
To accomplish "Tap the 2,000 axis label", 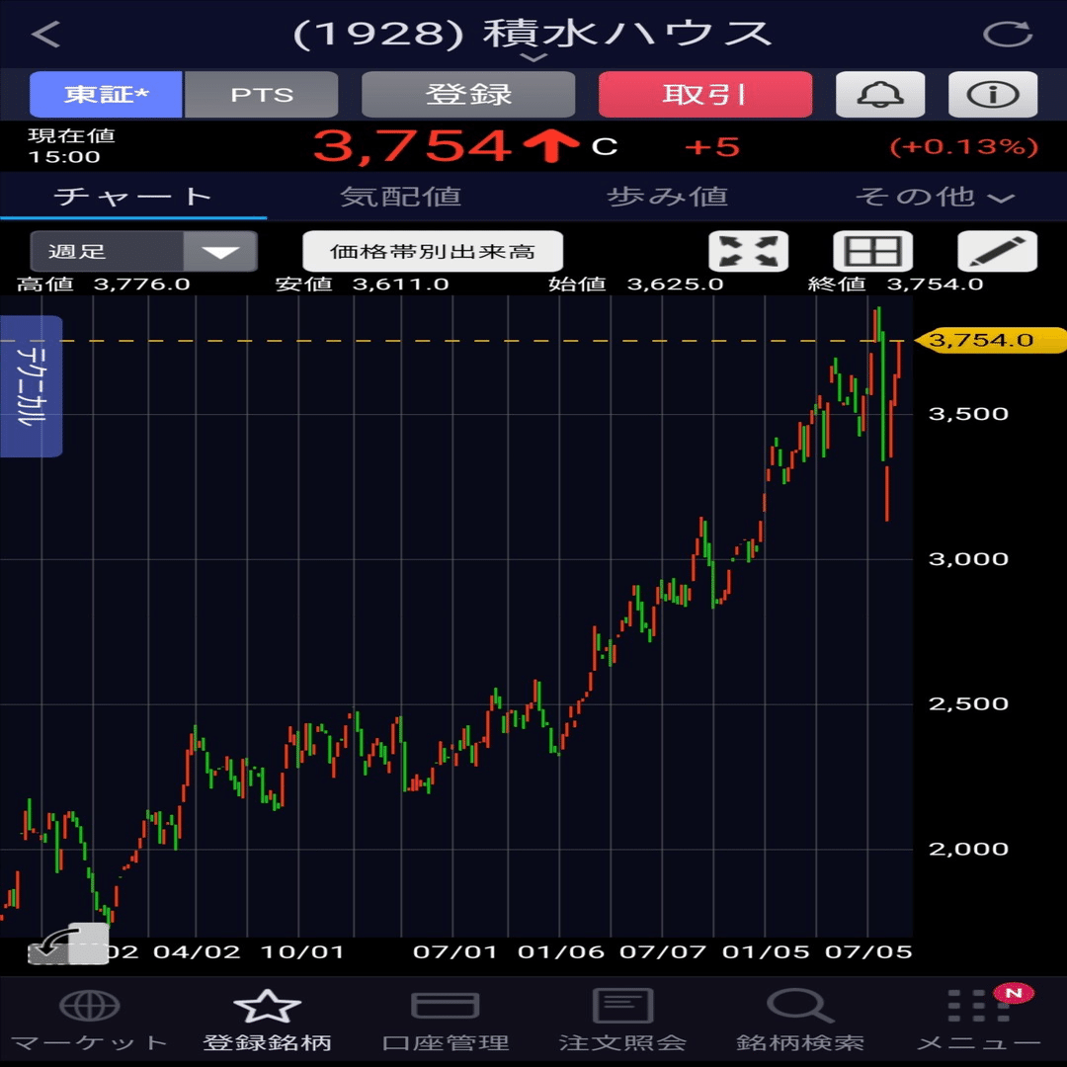I will tap(968, 849).
